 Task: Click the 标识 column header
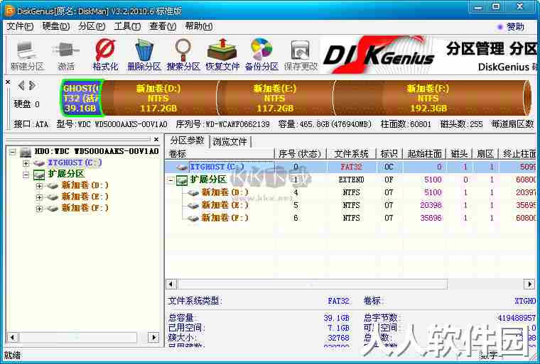389,154
